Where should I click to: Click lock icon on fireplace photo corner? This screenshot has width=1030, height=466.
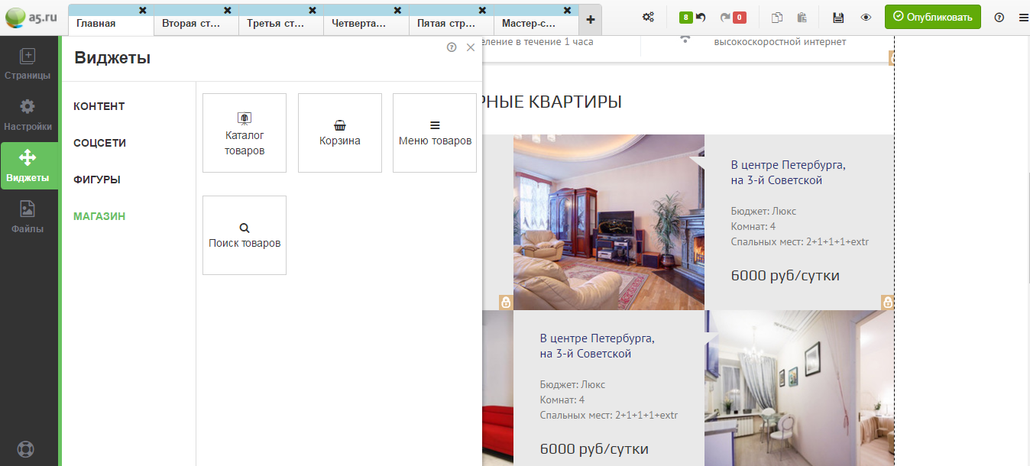[x=506, y=303]
